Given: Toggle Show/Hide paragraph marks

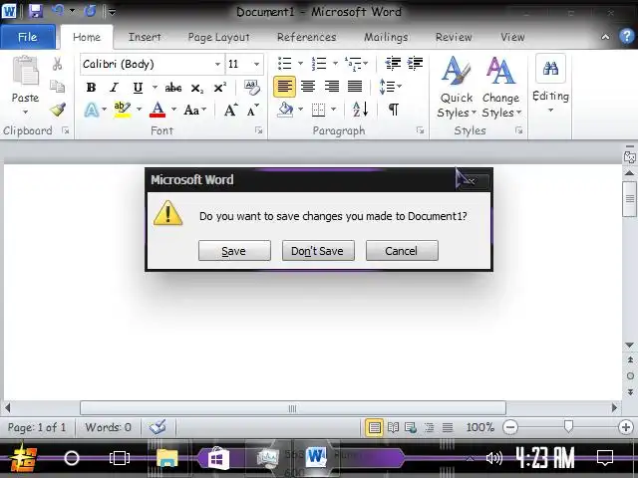Looking at the screenshot, I should point(394,110).
